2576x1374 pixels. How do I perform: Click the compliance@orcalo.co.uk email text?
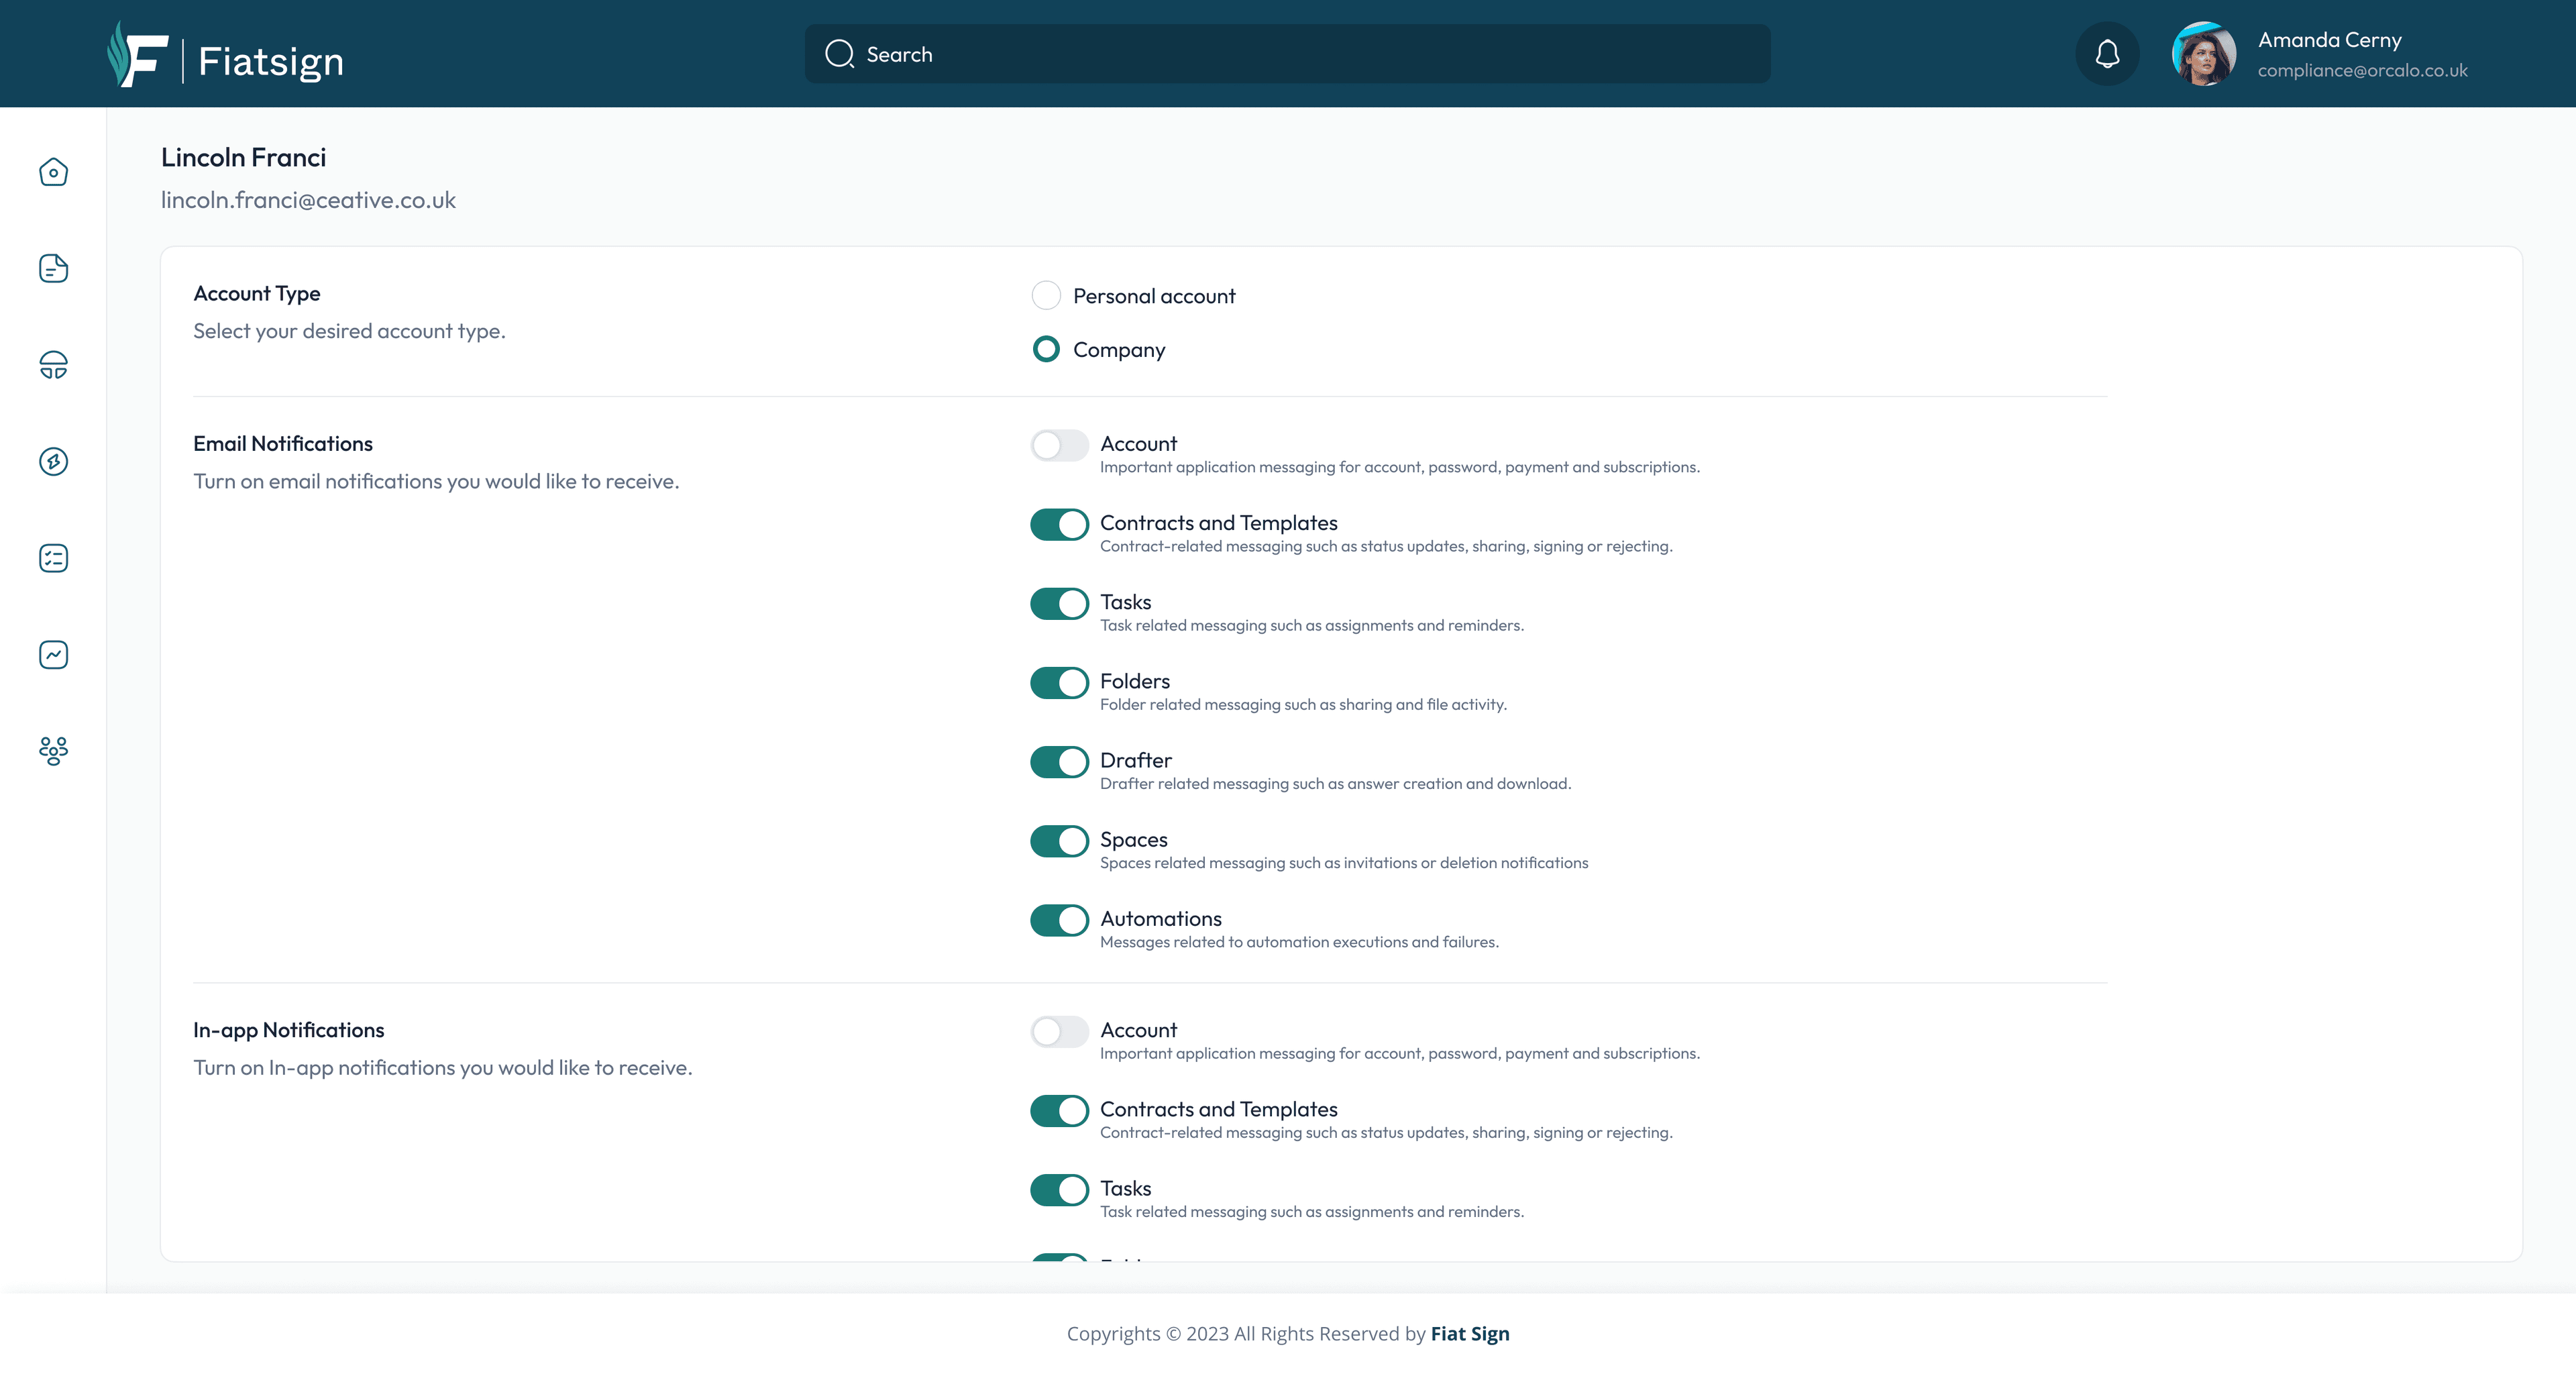point(2362,70)
